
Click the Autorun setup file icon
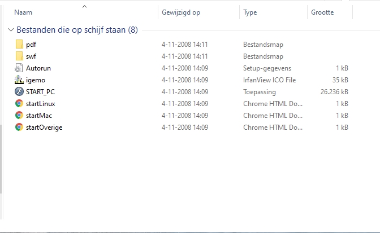pos(19,68)
